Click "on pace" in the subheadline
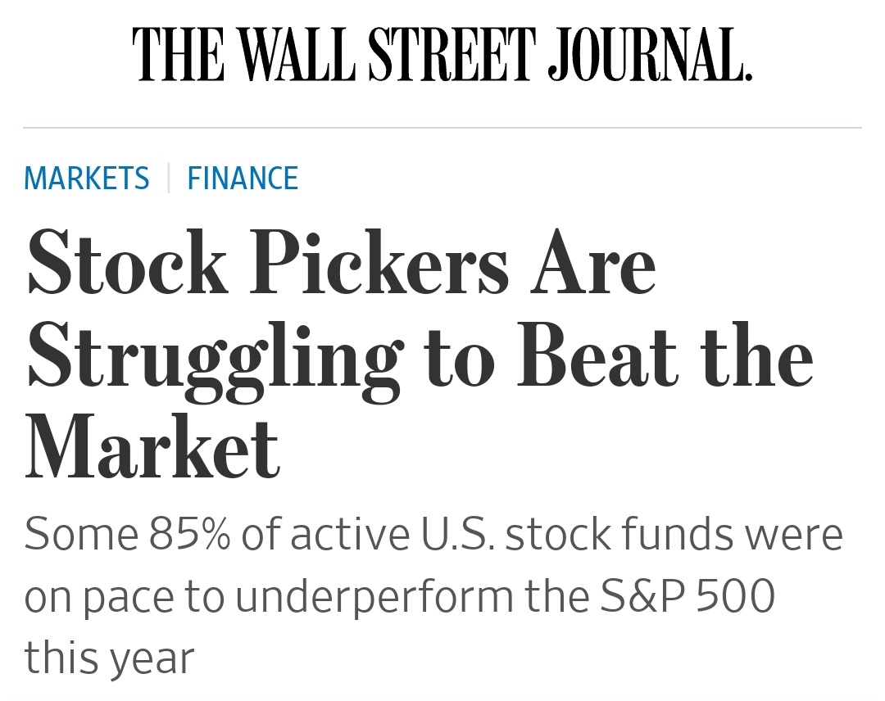Viewport: 885px width, 701px height. tap(93, 598)
